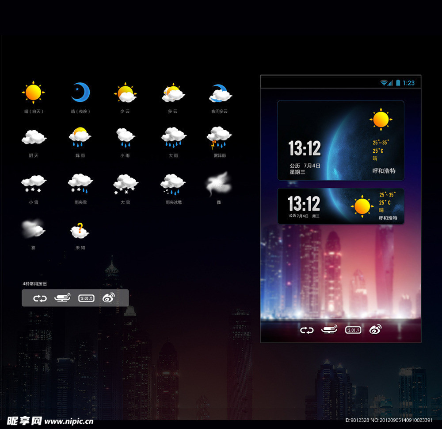Click the 阴天 overcast cloud icon

pos(34,137)
